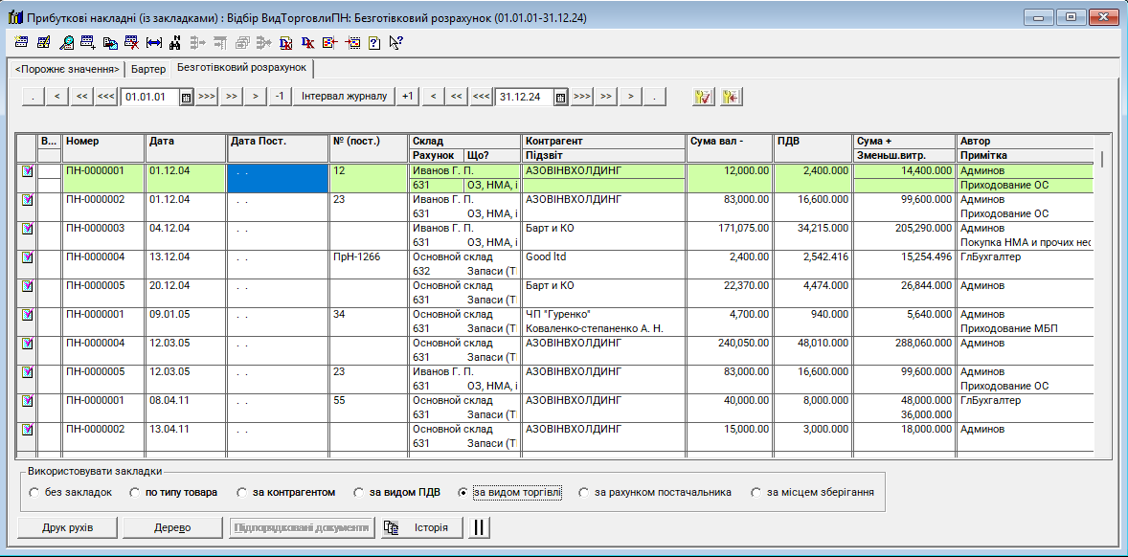Click the binoculars search icon in toolbar
1128x557 pixels.
pos(174,42)
